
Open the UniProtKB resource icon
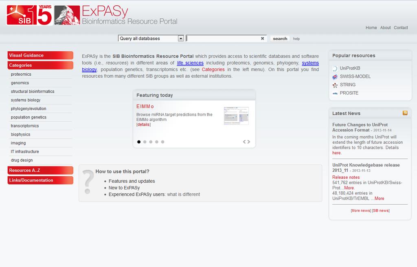pos(335,68)
